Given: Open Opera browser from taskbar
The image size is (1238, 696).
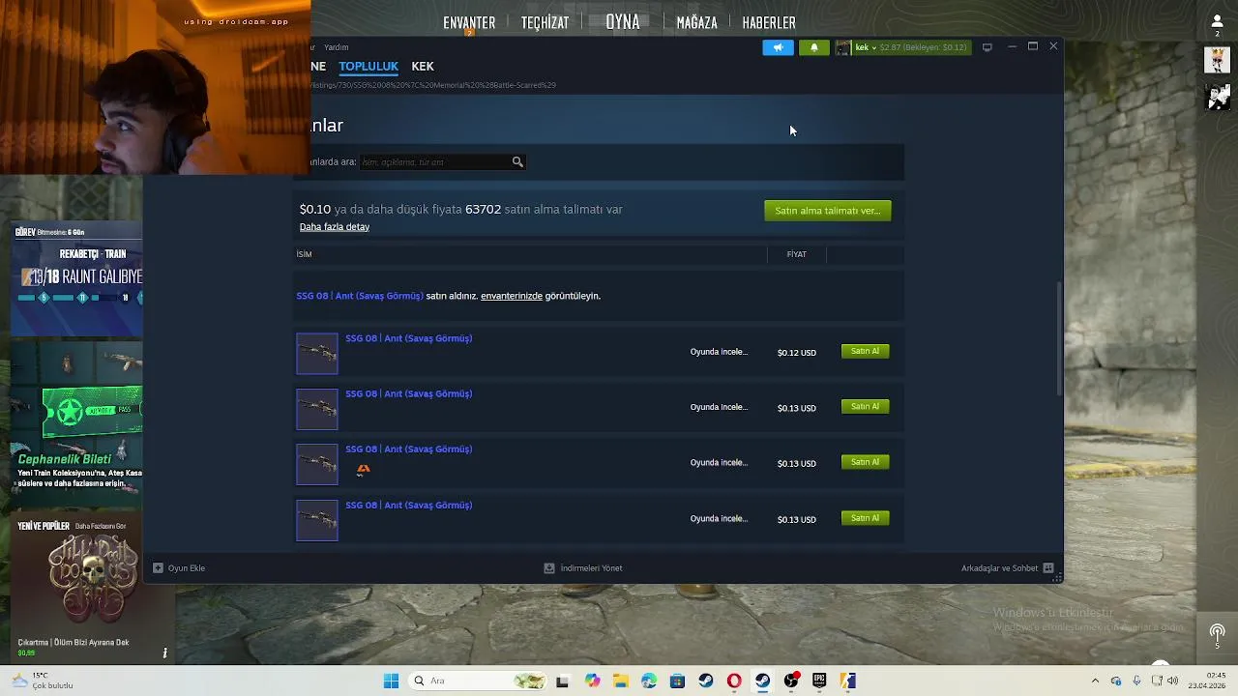Looking at the screenshot, I should click(734, 681).
